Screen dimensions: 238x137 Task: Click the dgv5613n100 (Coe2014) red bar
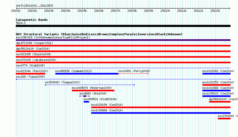click(123, 51)
